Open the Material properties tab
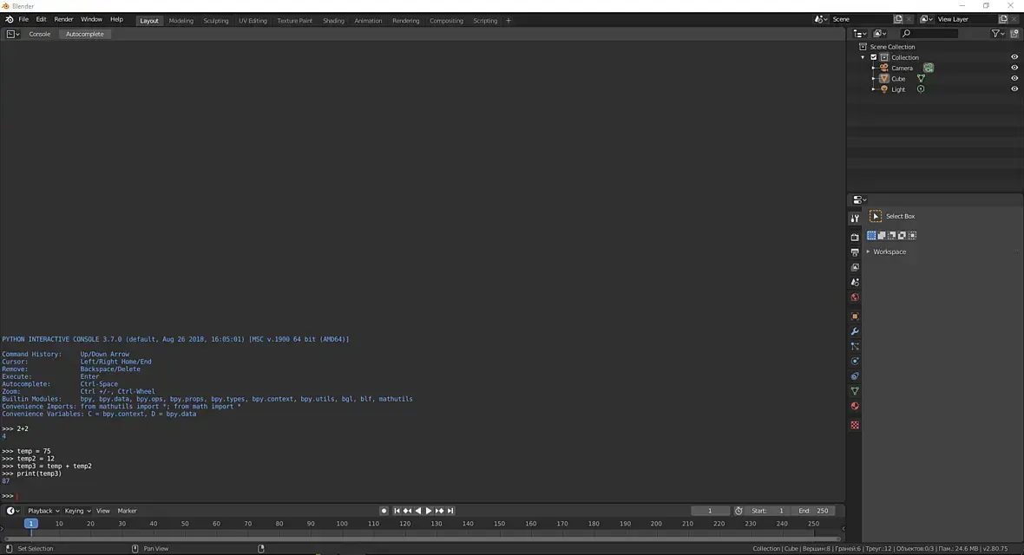 [x=855, y=406]
